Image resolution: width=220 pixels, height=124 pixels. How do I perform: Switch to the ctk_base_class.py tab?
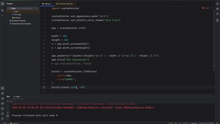pyautogui.click(x=64, y=4)
